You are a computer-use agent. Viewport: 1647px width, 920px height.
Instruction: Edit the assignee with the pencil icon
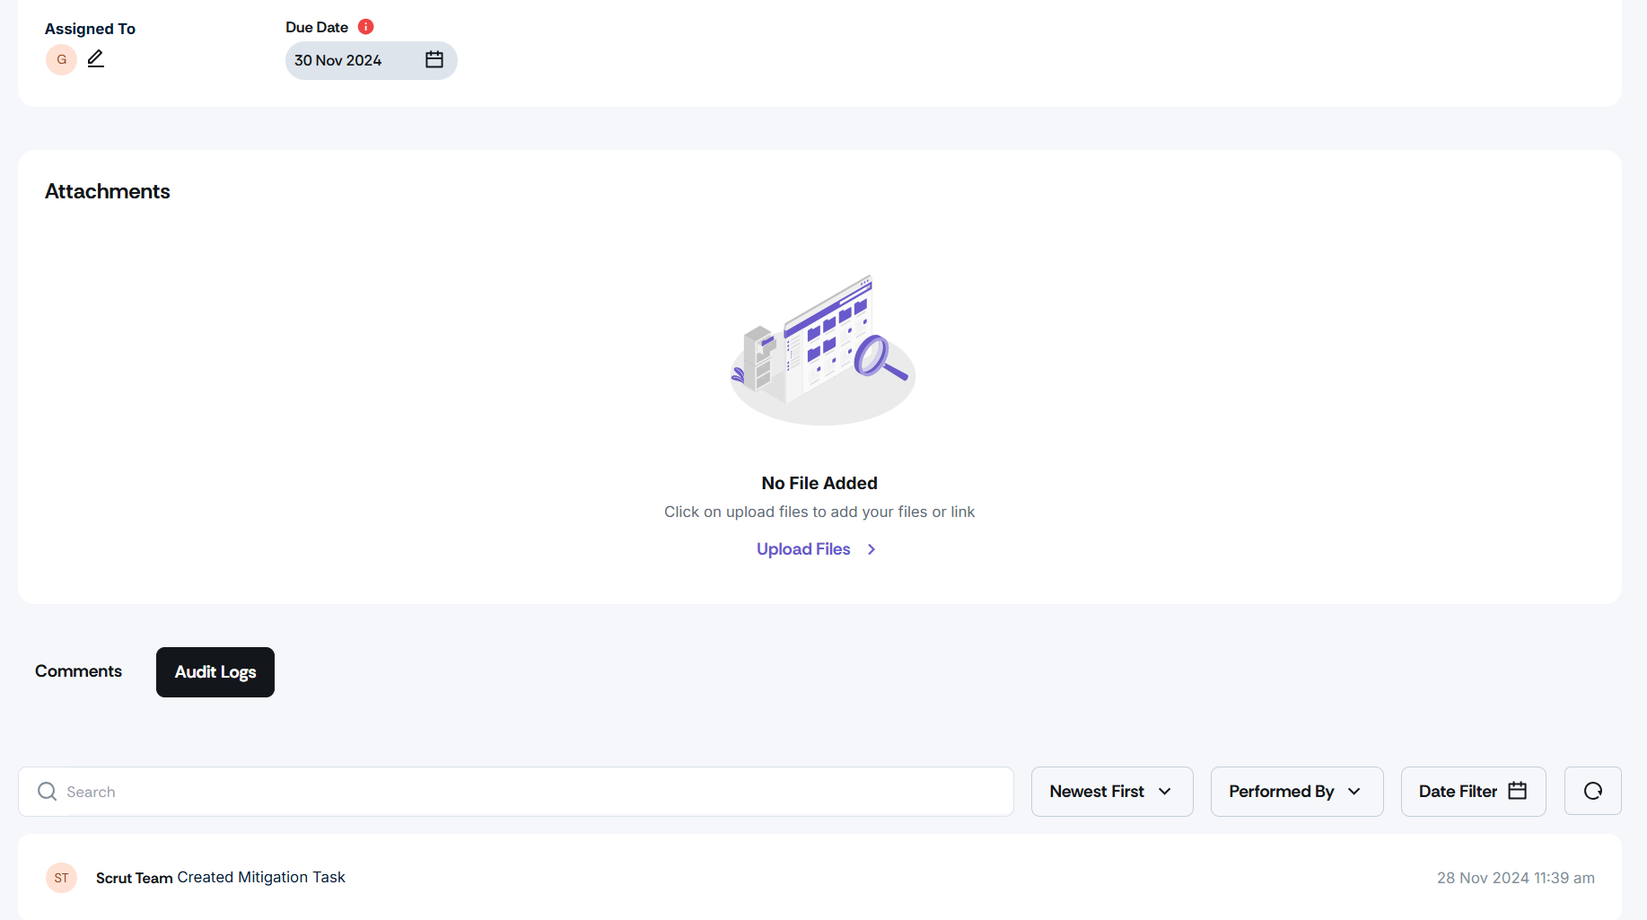[96, 59]
